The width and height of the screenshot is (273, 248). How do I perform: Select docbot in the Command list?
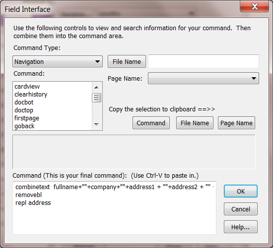(x=24, y=102)
